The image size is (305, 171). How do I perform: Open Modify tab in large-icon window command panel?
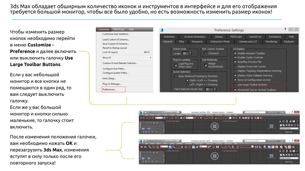(x=284, y=151)
